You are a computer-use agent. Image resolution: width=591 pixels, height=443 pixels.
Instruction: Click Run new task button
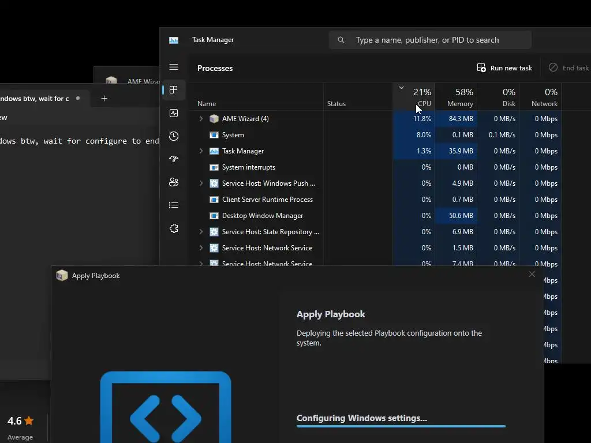504,68
